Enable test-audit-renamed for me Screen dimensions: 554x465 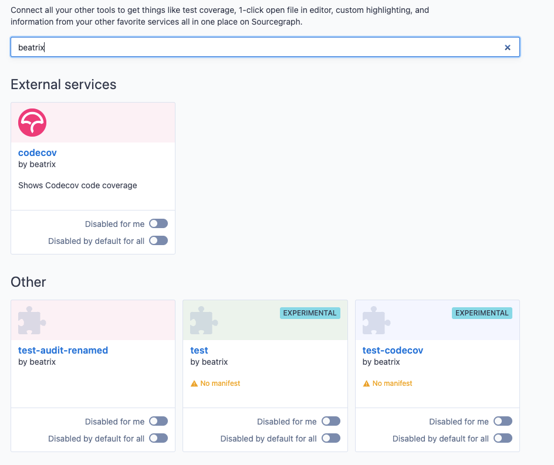pos(158,421)
